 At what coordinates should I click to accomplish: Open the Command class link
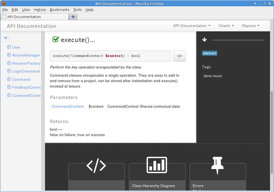pos(21,79)
